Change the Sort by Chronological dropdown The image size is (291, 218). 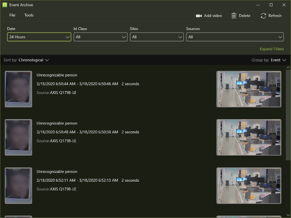click(x=33, y=60)
